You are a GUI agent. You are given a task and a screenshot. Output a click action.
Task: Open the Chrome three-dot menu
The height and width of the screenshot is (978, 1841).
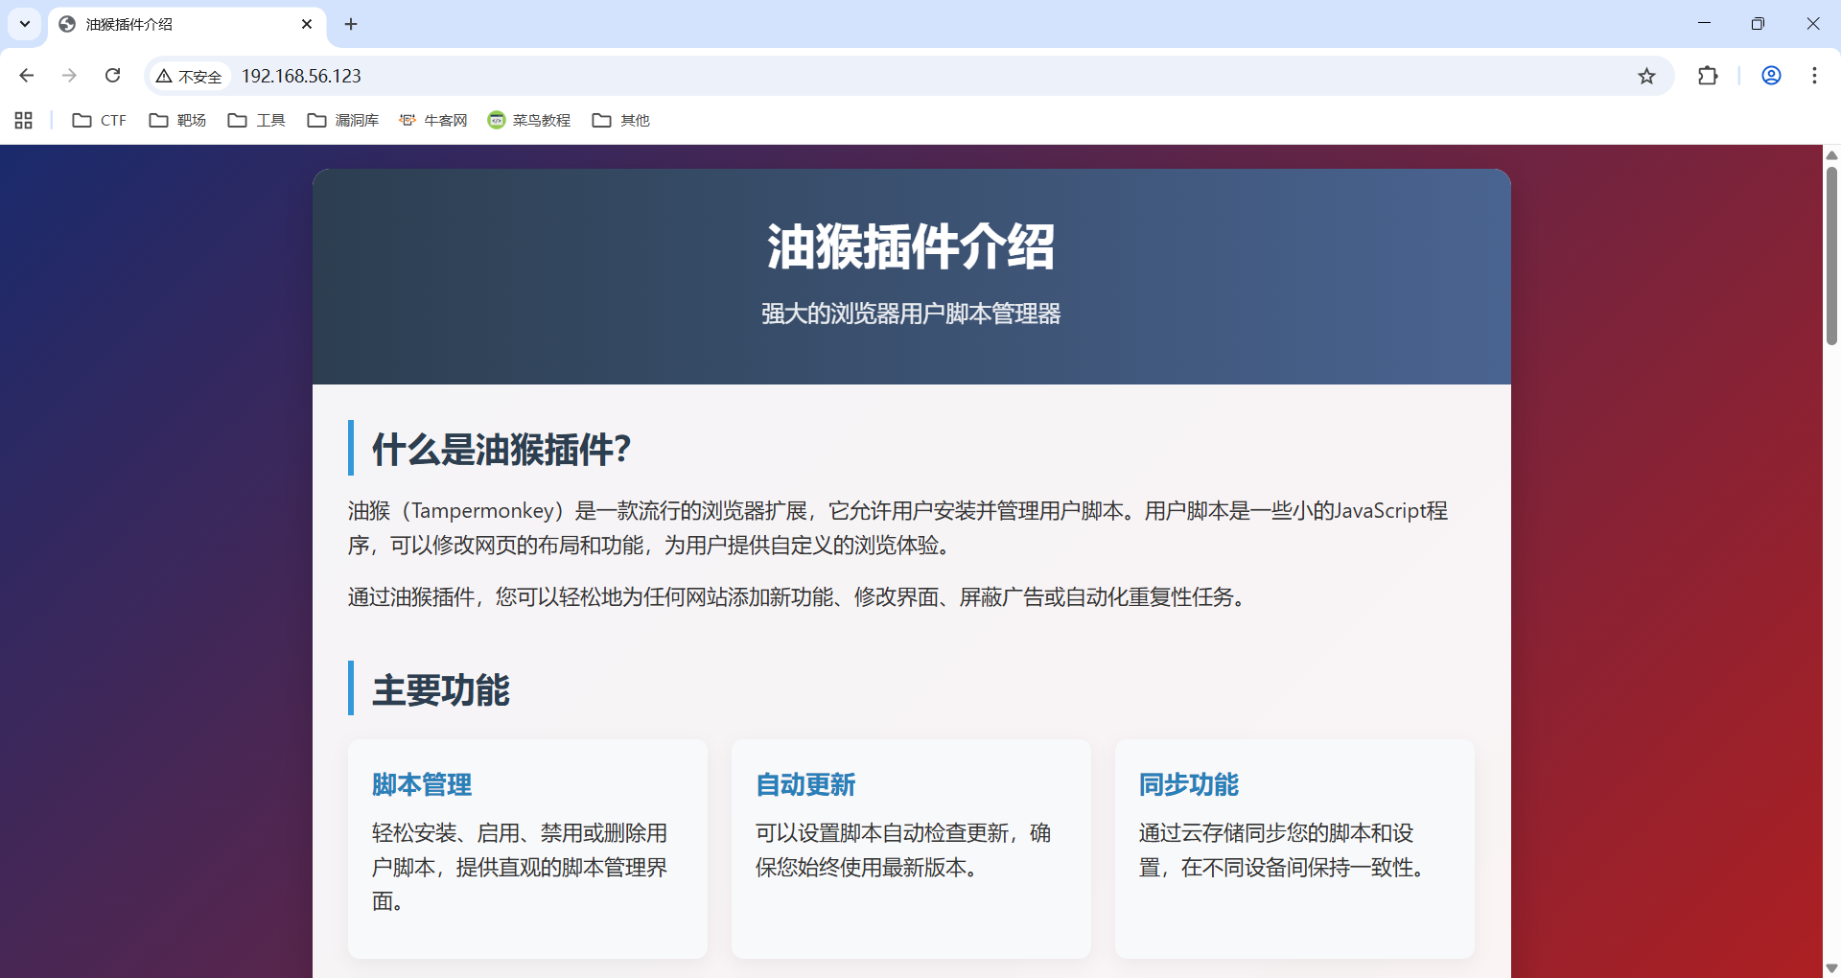pyautogui.click(x=1814, y=76)
